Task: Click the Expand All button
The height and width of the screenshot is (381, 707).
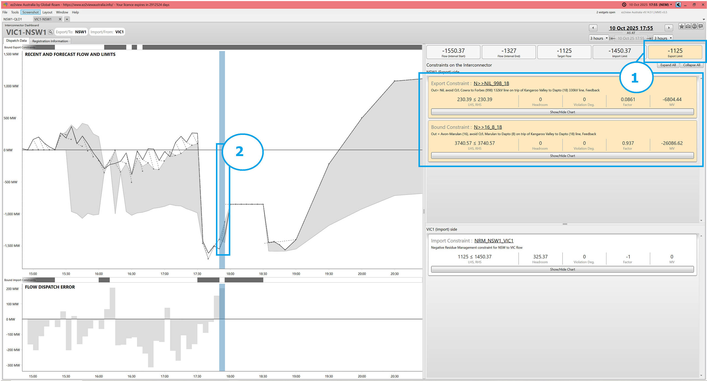Action: [x=668, y=65]
